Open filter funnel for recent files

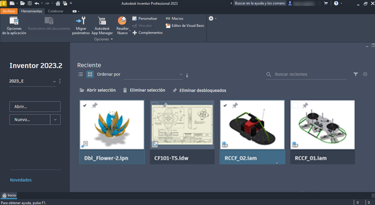tap(356, 74)
